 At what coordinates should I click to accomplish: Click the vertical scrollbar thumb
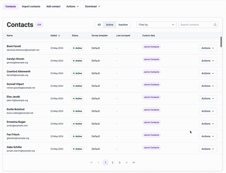pyautogui.click(x=221, y=42)
